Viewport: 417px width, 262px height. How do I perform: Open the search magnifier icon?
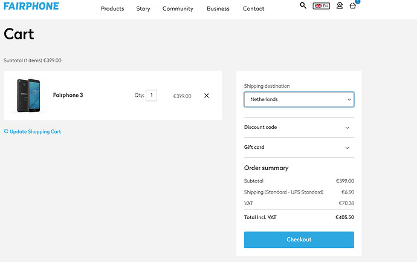(303, 5)
